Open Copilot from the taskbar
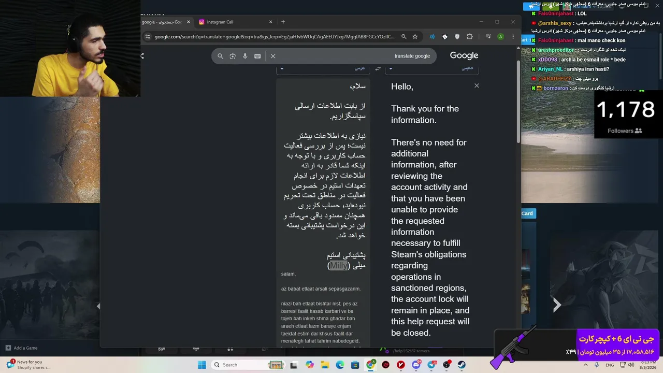 [x=310, y=365]
